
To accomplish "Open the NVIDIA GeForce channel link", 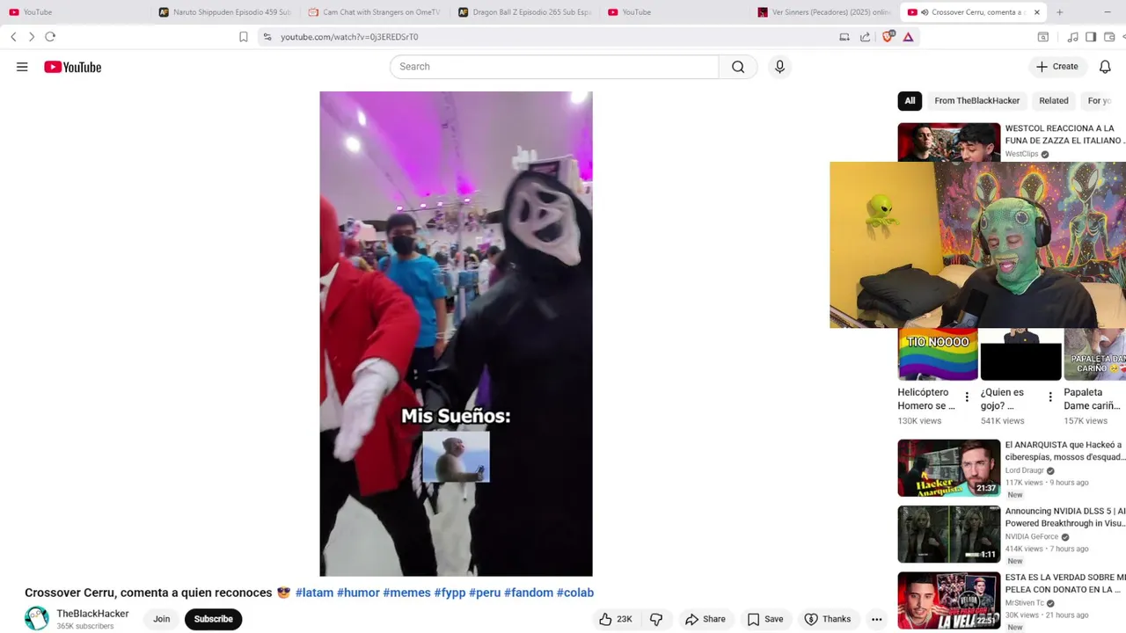I will click(1032, 536).
